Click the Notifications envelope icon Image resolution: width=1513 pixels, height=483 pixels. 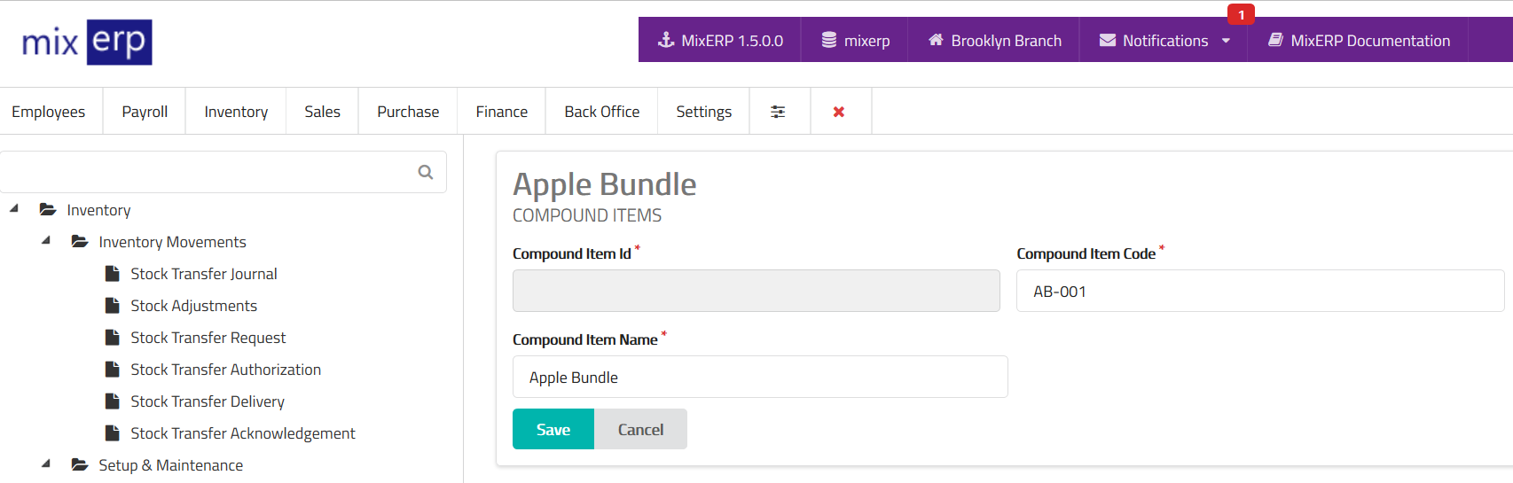coord(1108,40)
